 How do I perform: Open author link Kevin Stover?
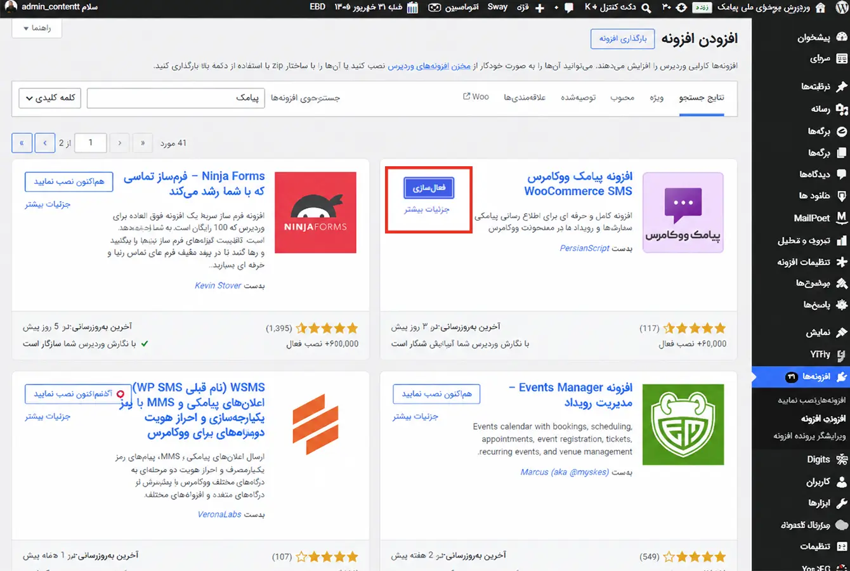click(218, 285)
